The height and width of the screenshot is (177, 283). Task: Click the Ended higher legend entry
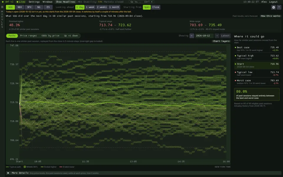pyautogui.click(x=49, y=167)
